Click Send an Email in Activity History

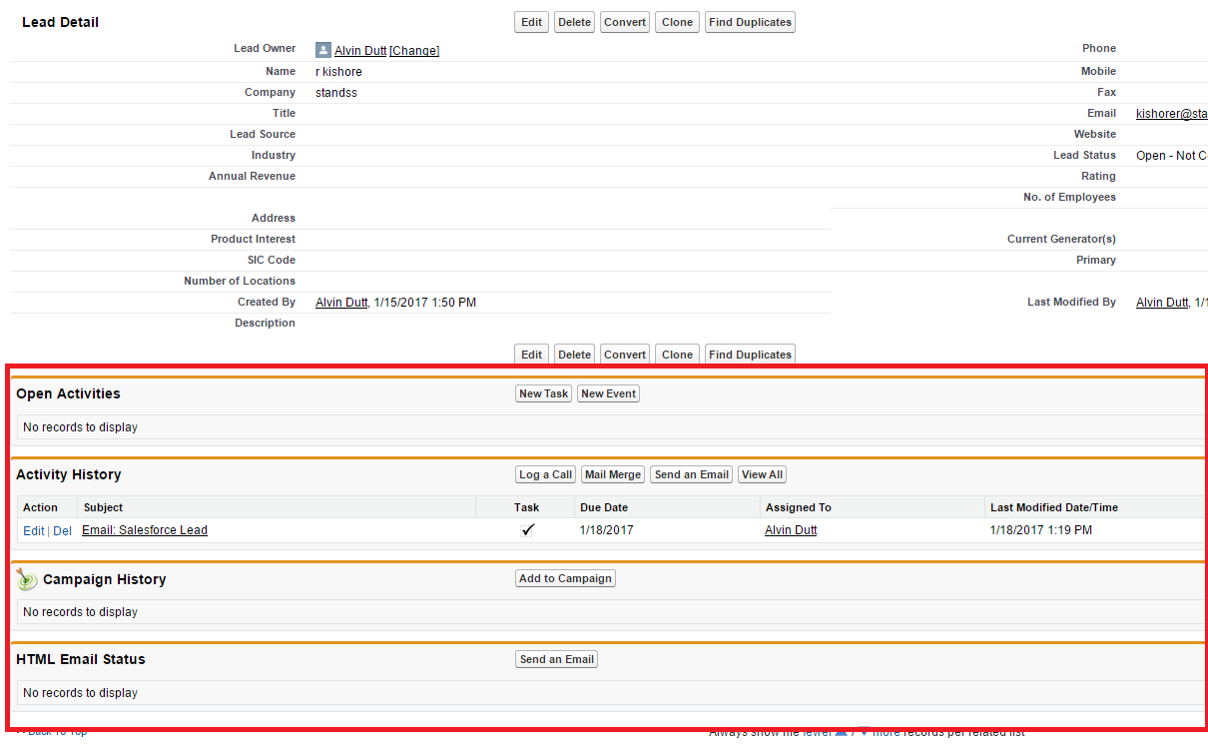coord(692,474)
